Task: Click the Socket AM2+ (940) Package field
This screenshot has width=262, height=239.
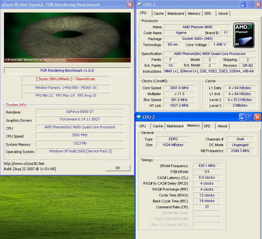Action: tap(197, 39)
